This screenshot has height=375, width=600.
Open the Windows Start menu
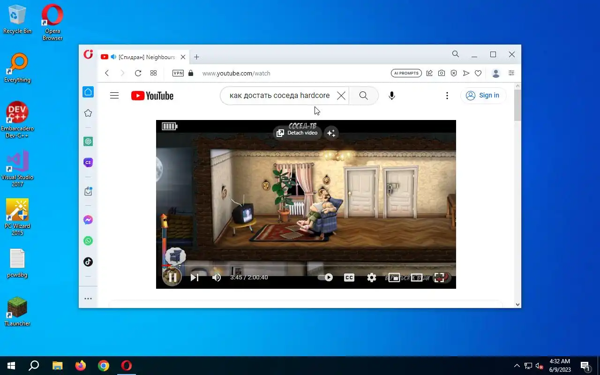click(11, 366)
